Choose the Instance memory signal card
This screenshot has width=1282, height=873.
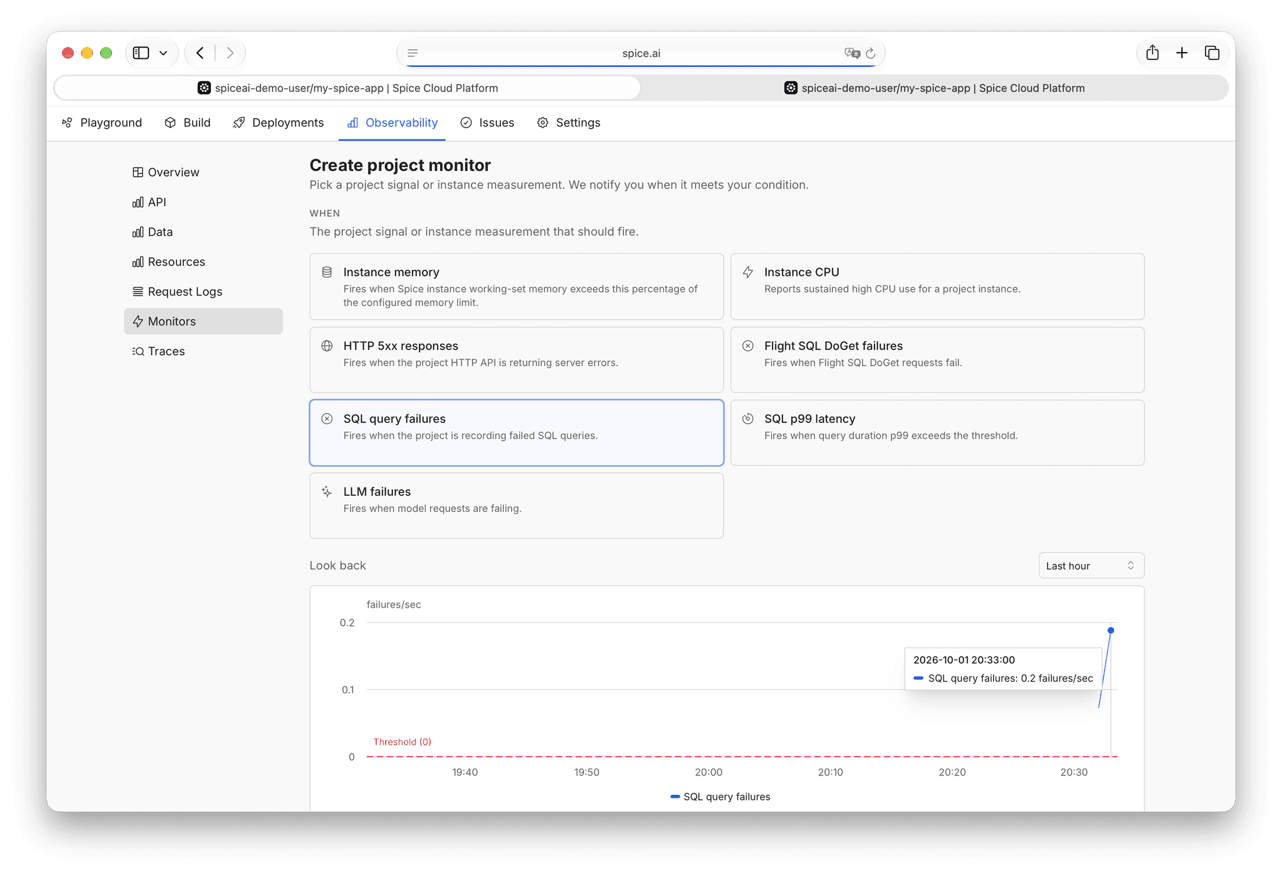point(516,287)
